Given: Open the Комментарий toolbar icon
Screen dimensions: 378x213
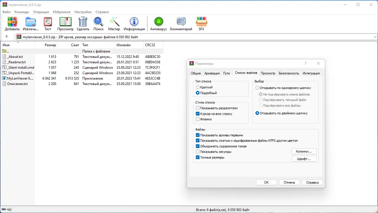Looking at the screenshot, I should click(x=181, y=22).
